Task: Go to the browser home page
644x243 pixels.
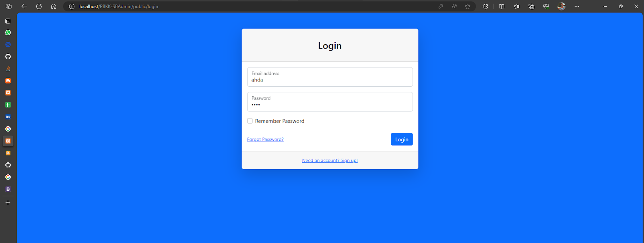Action: [x=54, y=6]
